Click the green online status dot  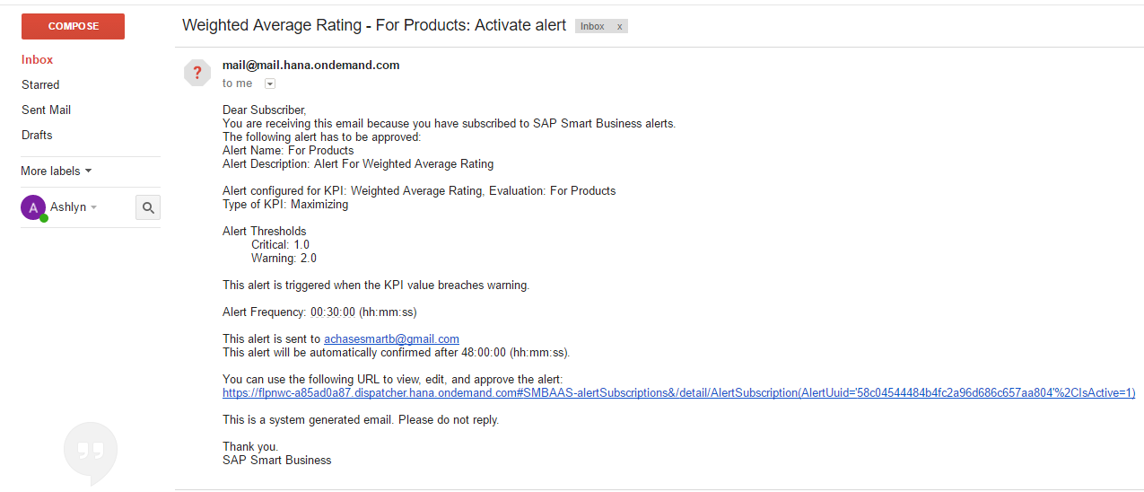(43, 218)
